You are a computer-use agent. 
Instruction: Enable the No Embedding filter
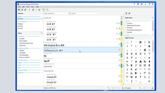coord(19,55)
